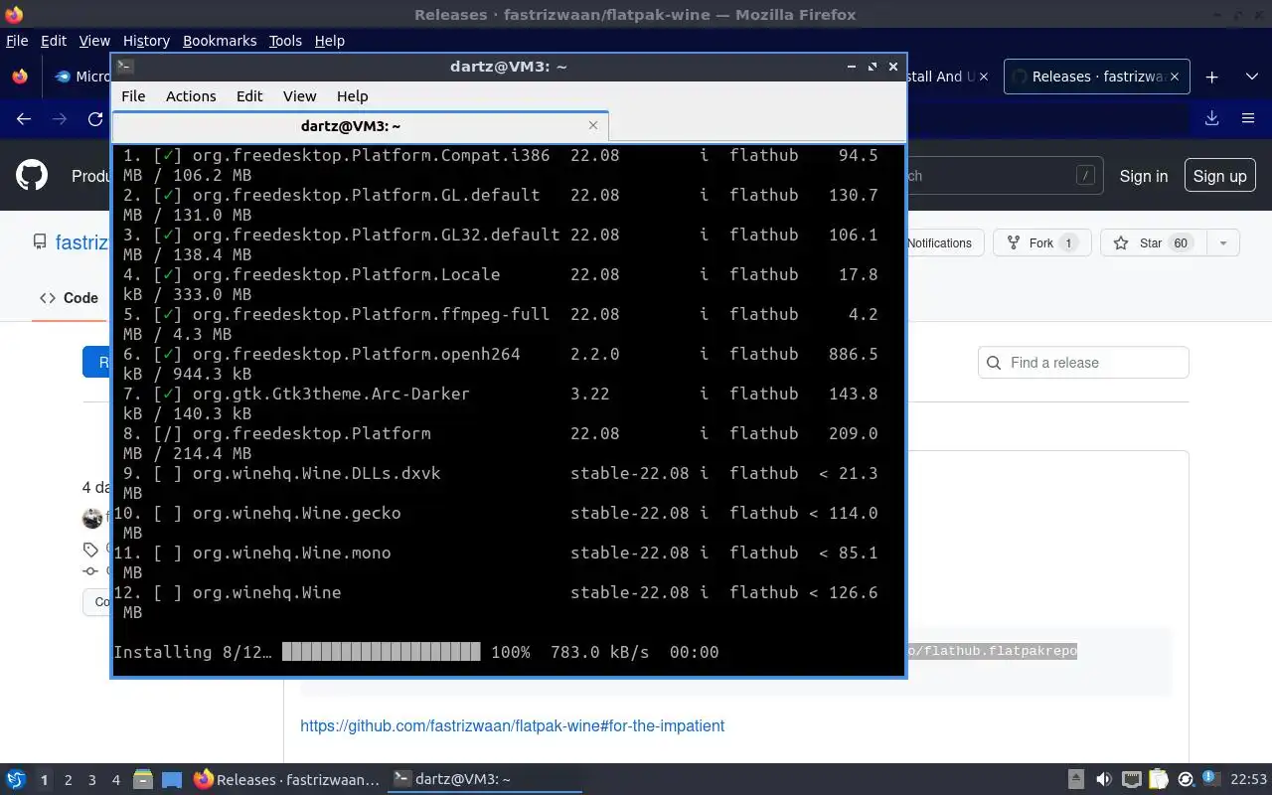Open the list all tabs dropdown in Firefox
The image size is (1272, 795).
1252,77
